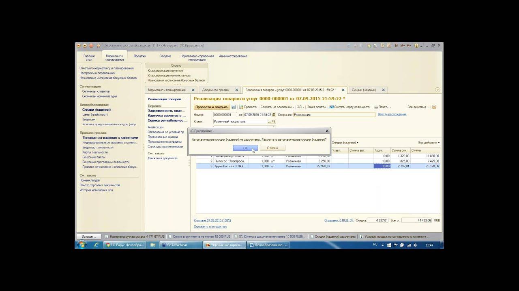Click Считать карту лояльности

point(350,107)
